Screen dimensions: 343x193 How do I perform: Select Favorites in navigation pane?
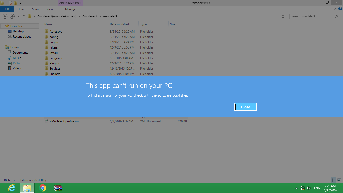[x=16, y=26]
